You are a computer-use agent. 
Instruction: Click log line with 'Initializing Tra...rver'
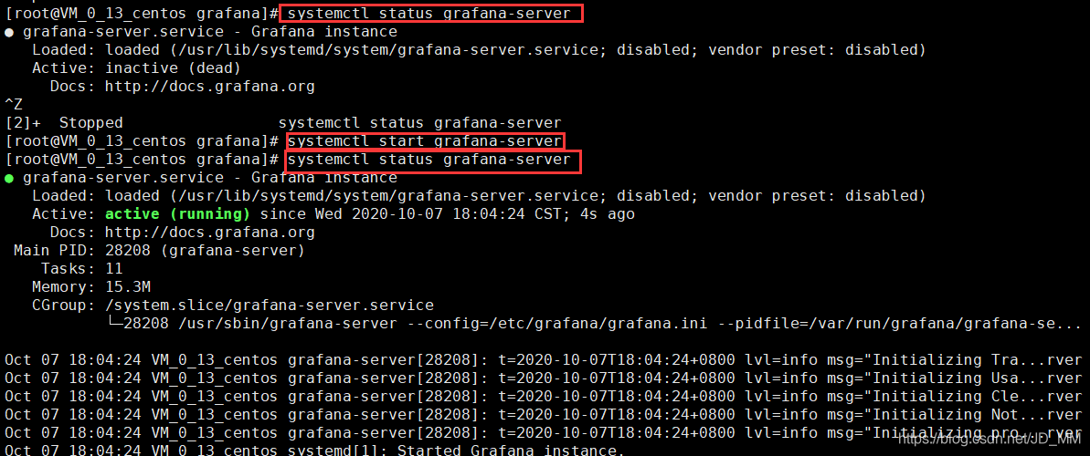click(x=543, y=359)
